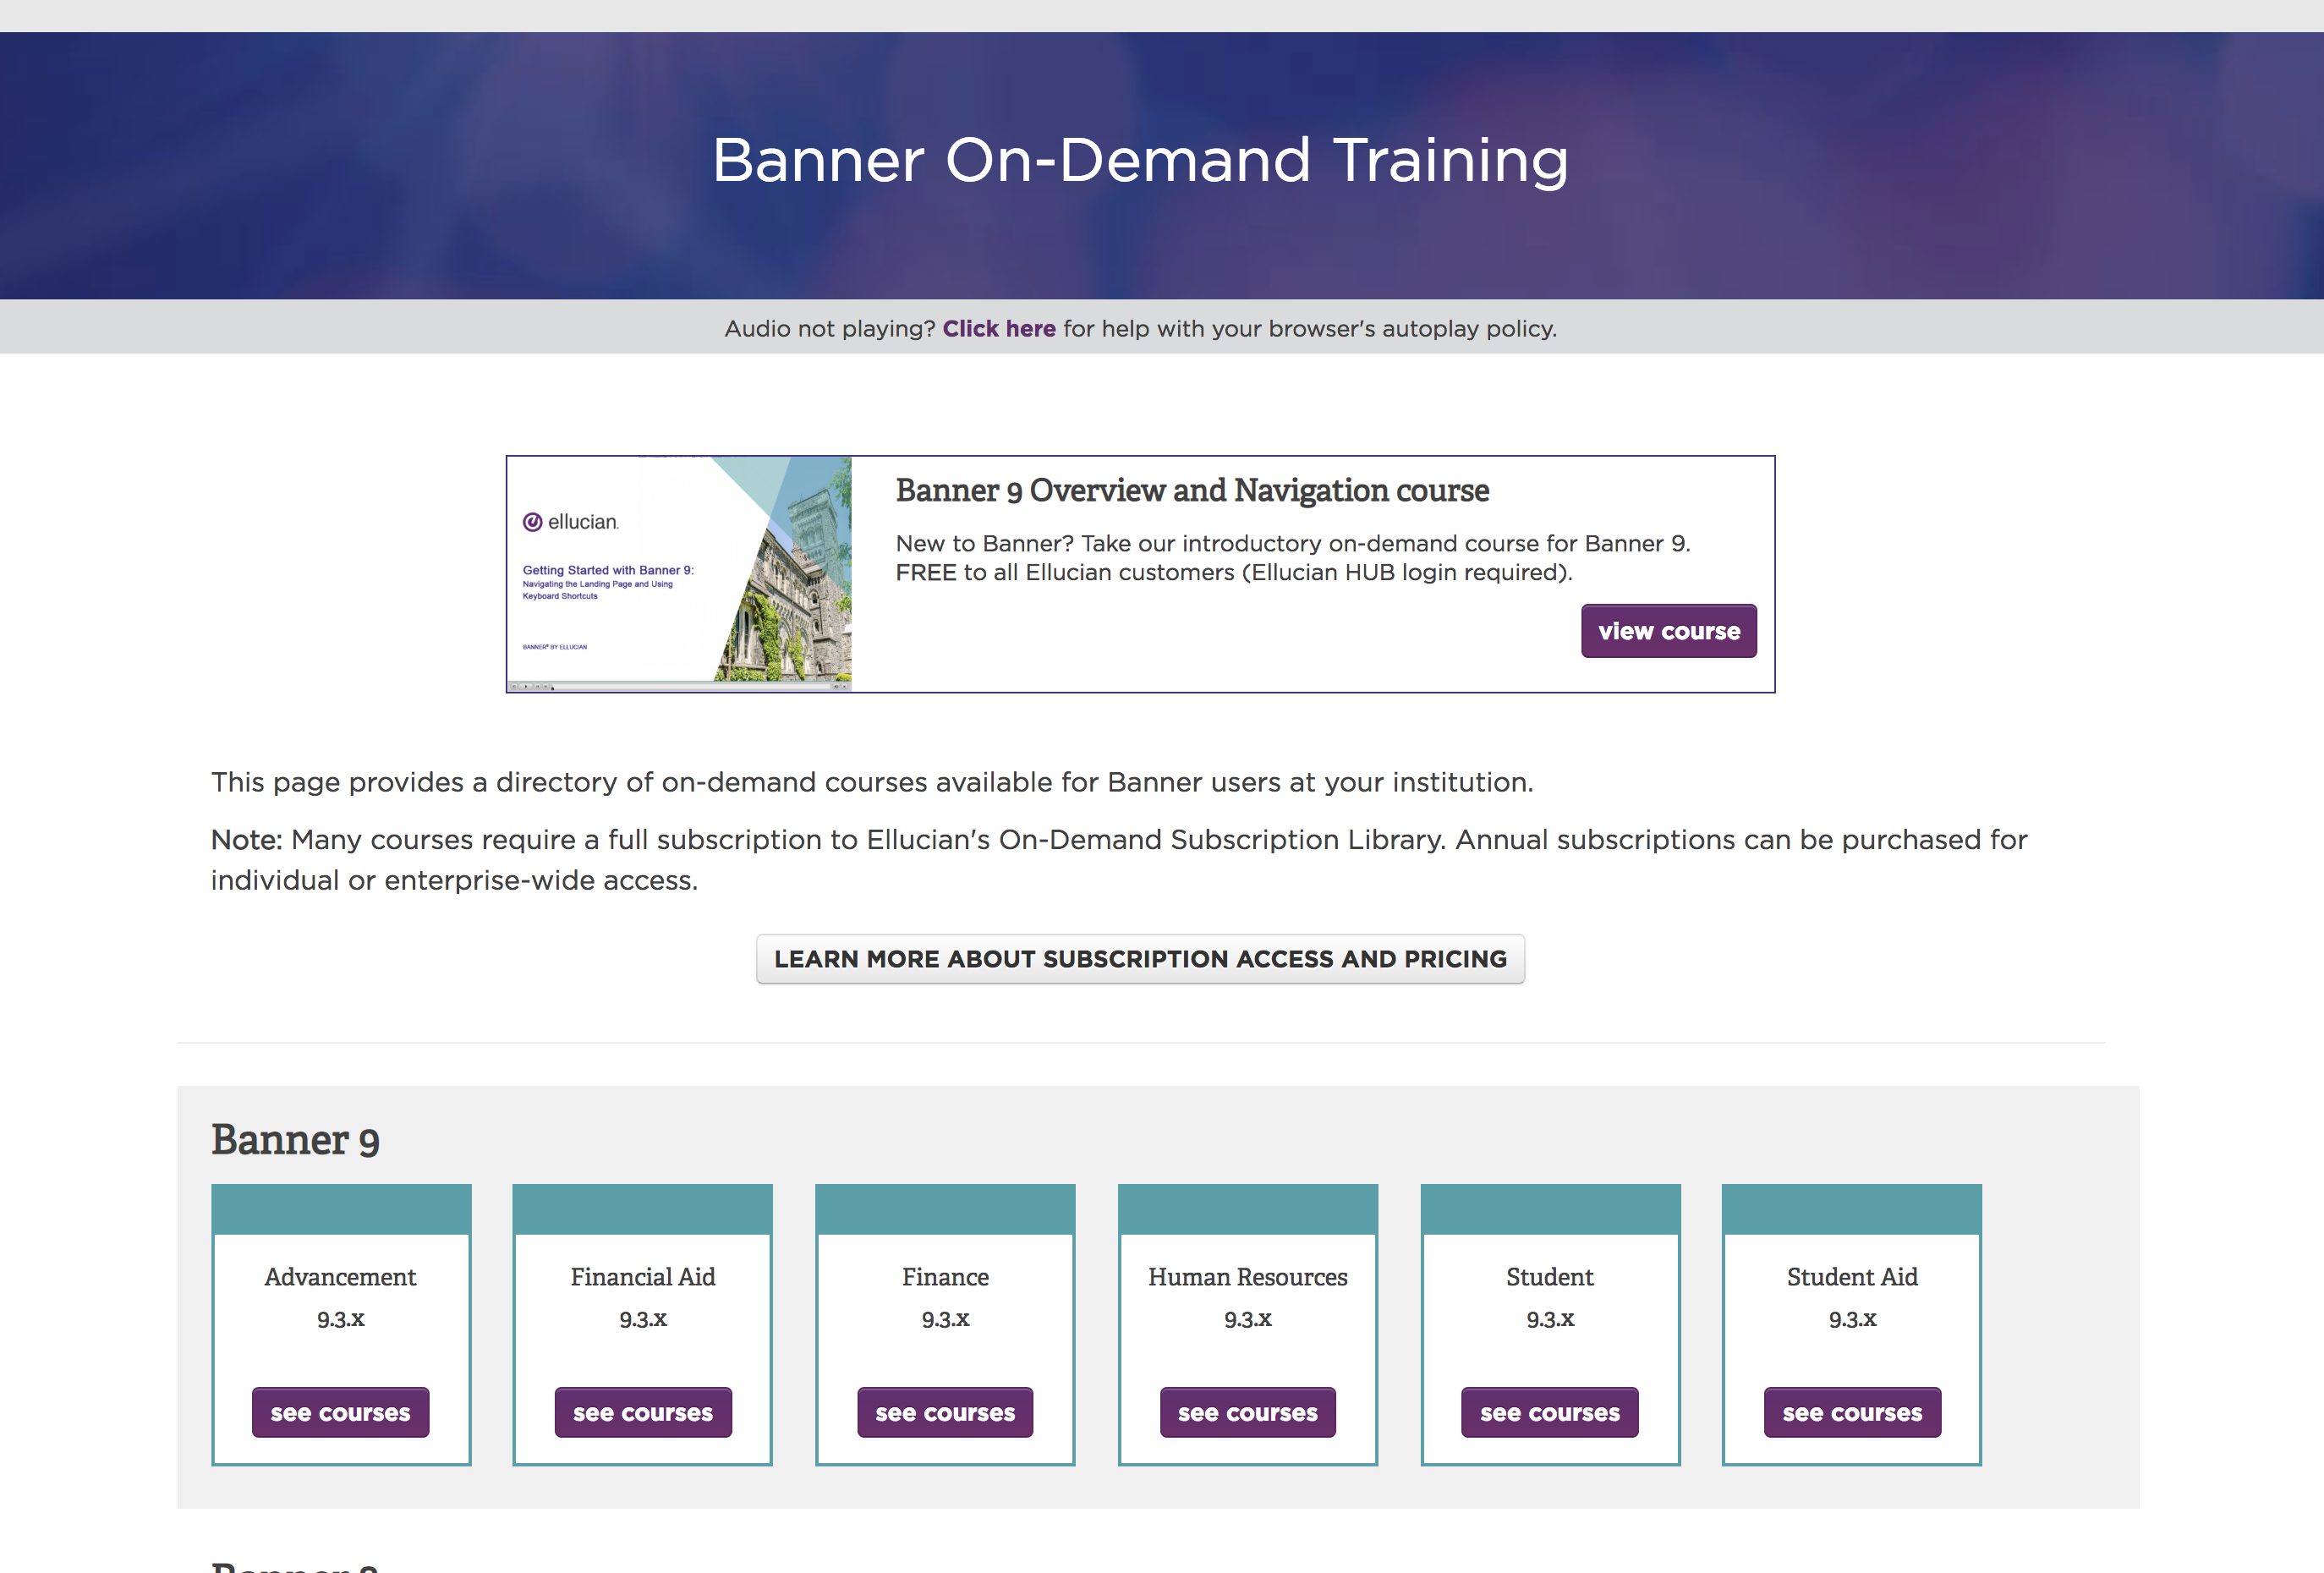Click the Financial Aid card title

pos(643,1277)
